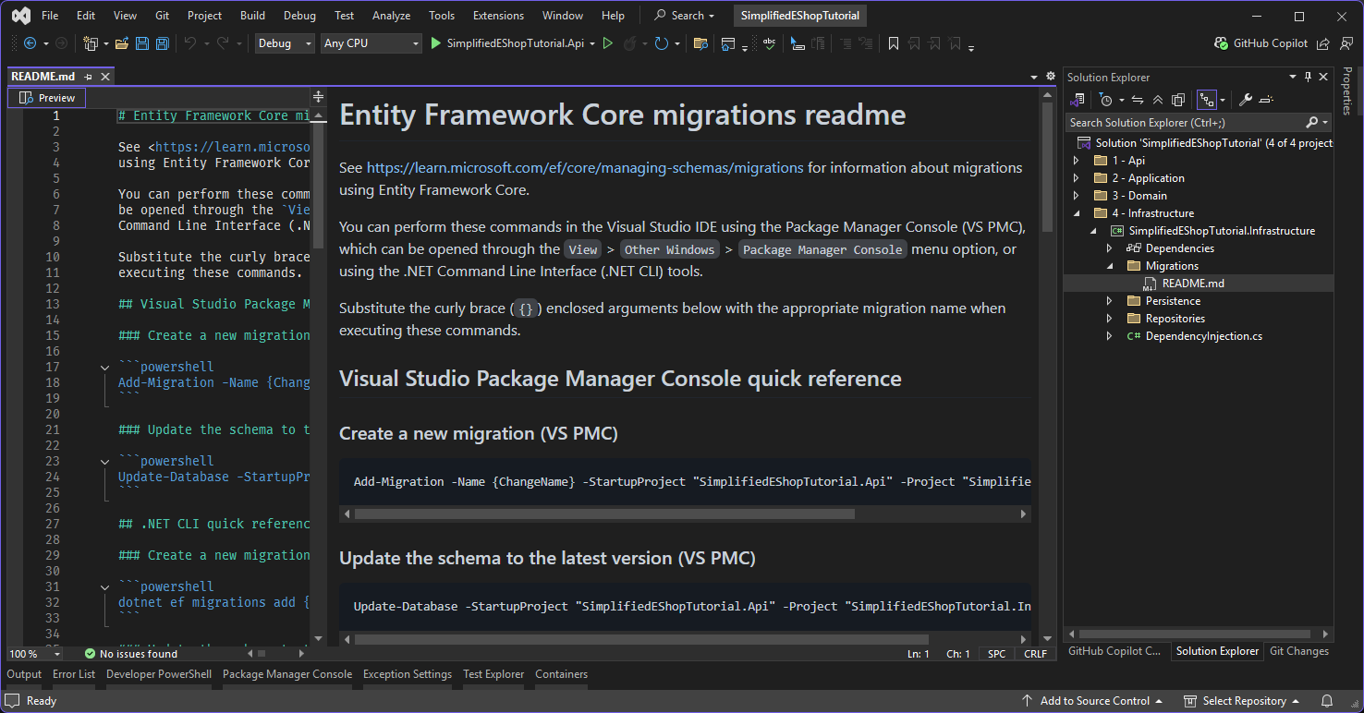Click Start Without Debugging outlined play icon
Image resolution: width=1364 pixels, height=713 pixels.
[x=607, y=43]
